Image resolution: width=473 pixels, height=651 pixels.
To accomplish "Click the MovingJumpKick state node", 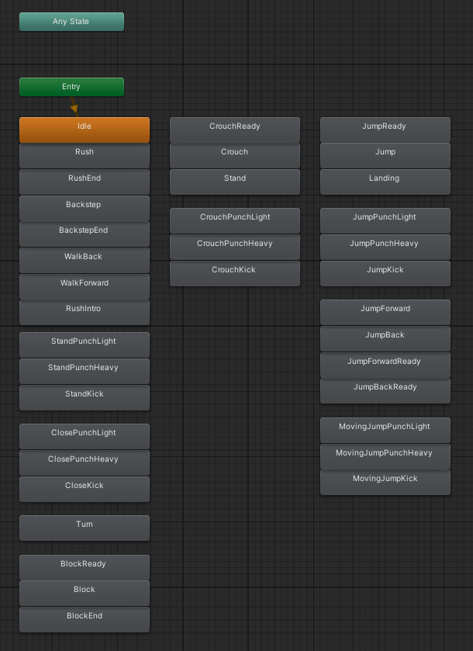I will (385, 482).
